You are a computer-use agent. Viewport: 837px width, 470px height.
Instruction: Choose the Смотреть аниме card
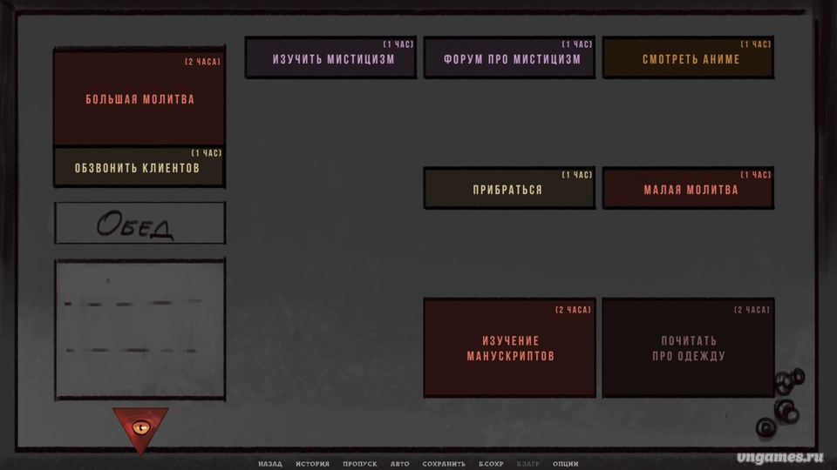point(689,58)
